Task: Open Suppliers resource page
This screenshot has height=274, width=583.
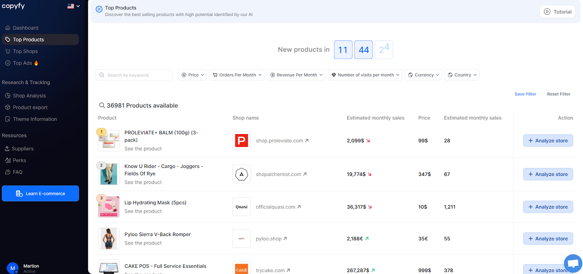Action: [x=19, y=149]
